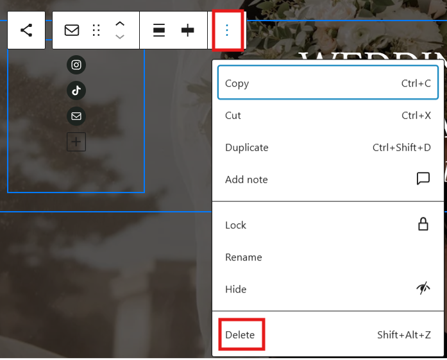
Task: Click the six-dot drag handle in the toolbar
Action: point(96,30)
